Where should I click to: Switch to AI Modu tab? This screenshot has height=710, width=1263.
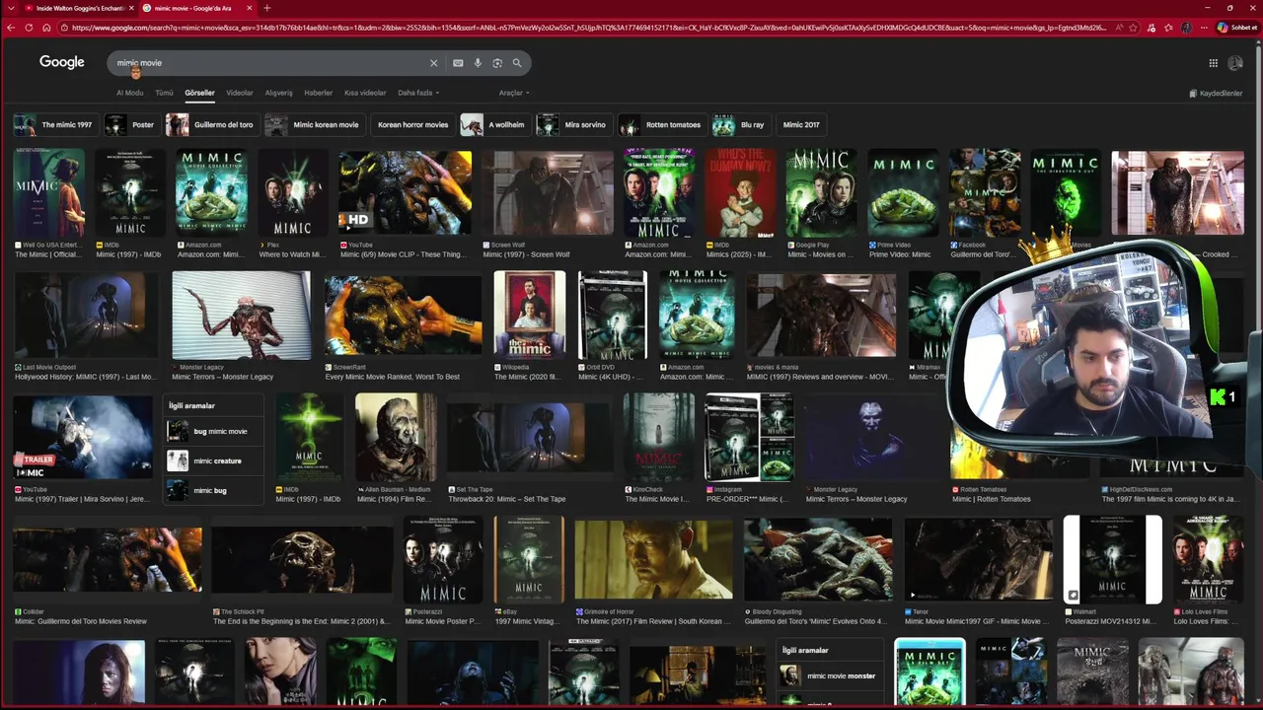click(129, 93)
